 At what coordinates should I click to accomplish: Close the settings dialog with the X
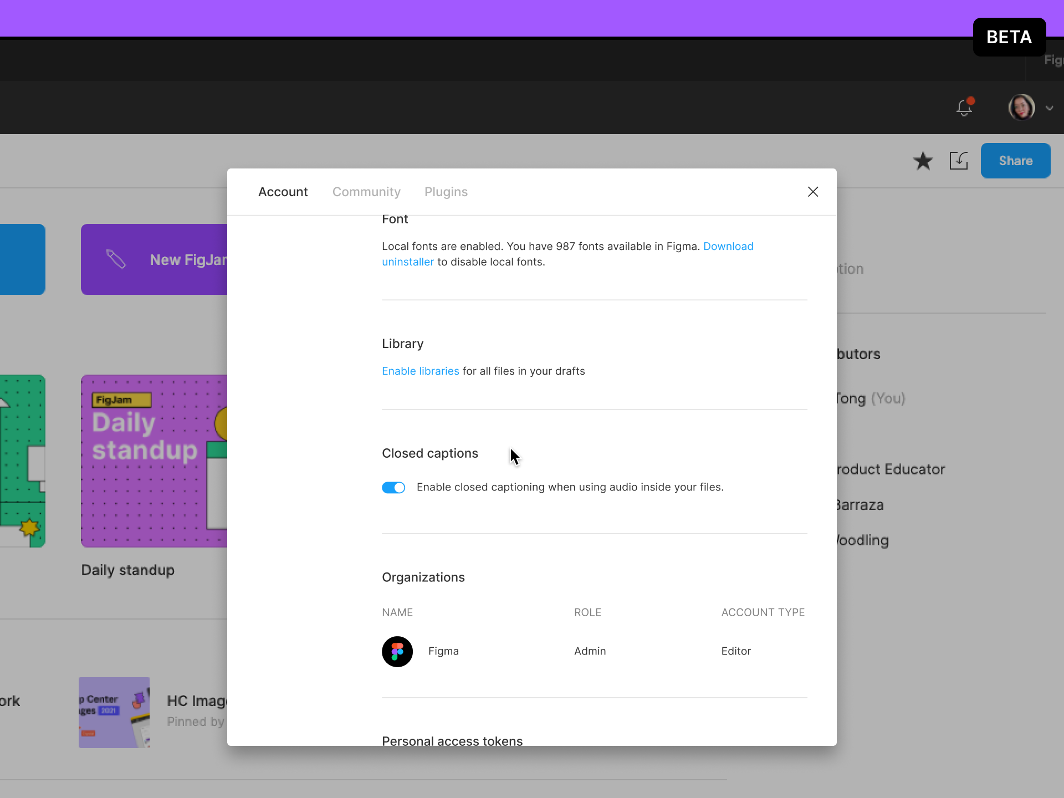tap(813, 192)
